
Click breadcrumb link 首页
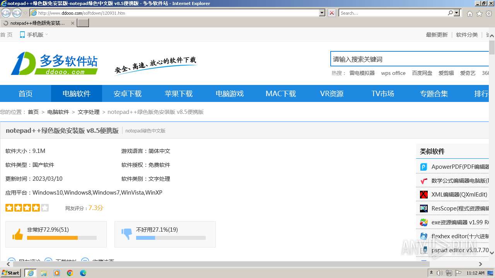pos(33,112)
